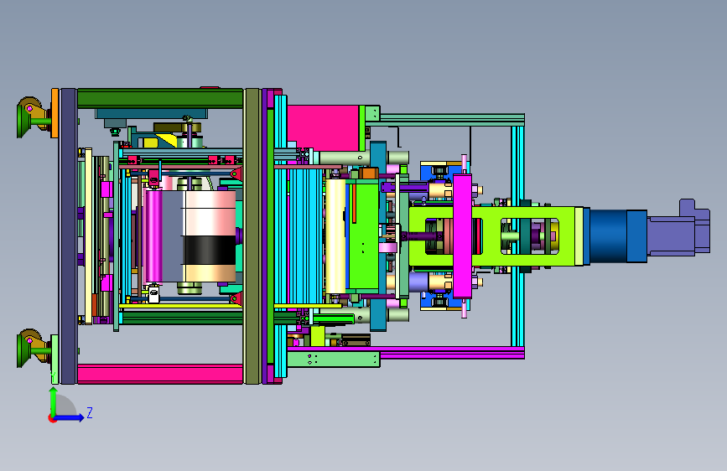Pick the bright green block beside the yellow roller

pos(364,236)
